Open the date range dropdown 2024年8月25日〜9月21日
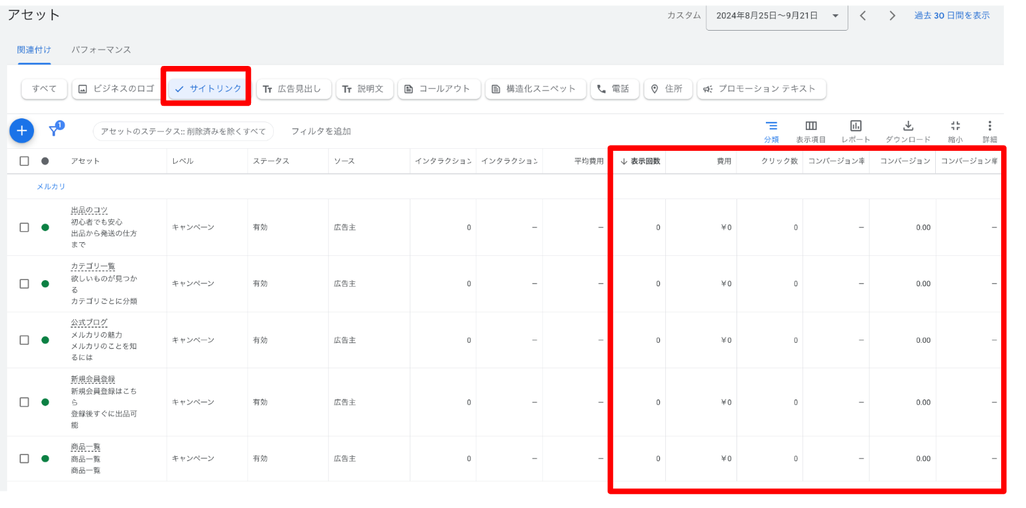 point(777,16)
